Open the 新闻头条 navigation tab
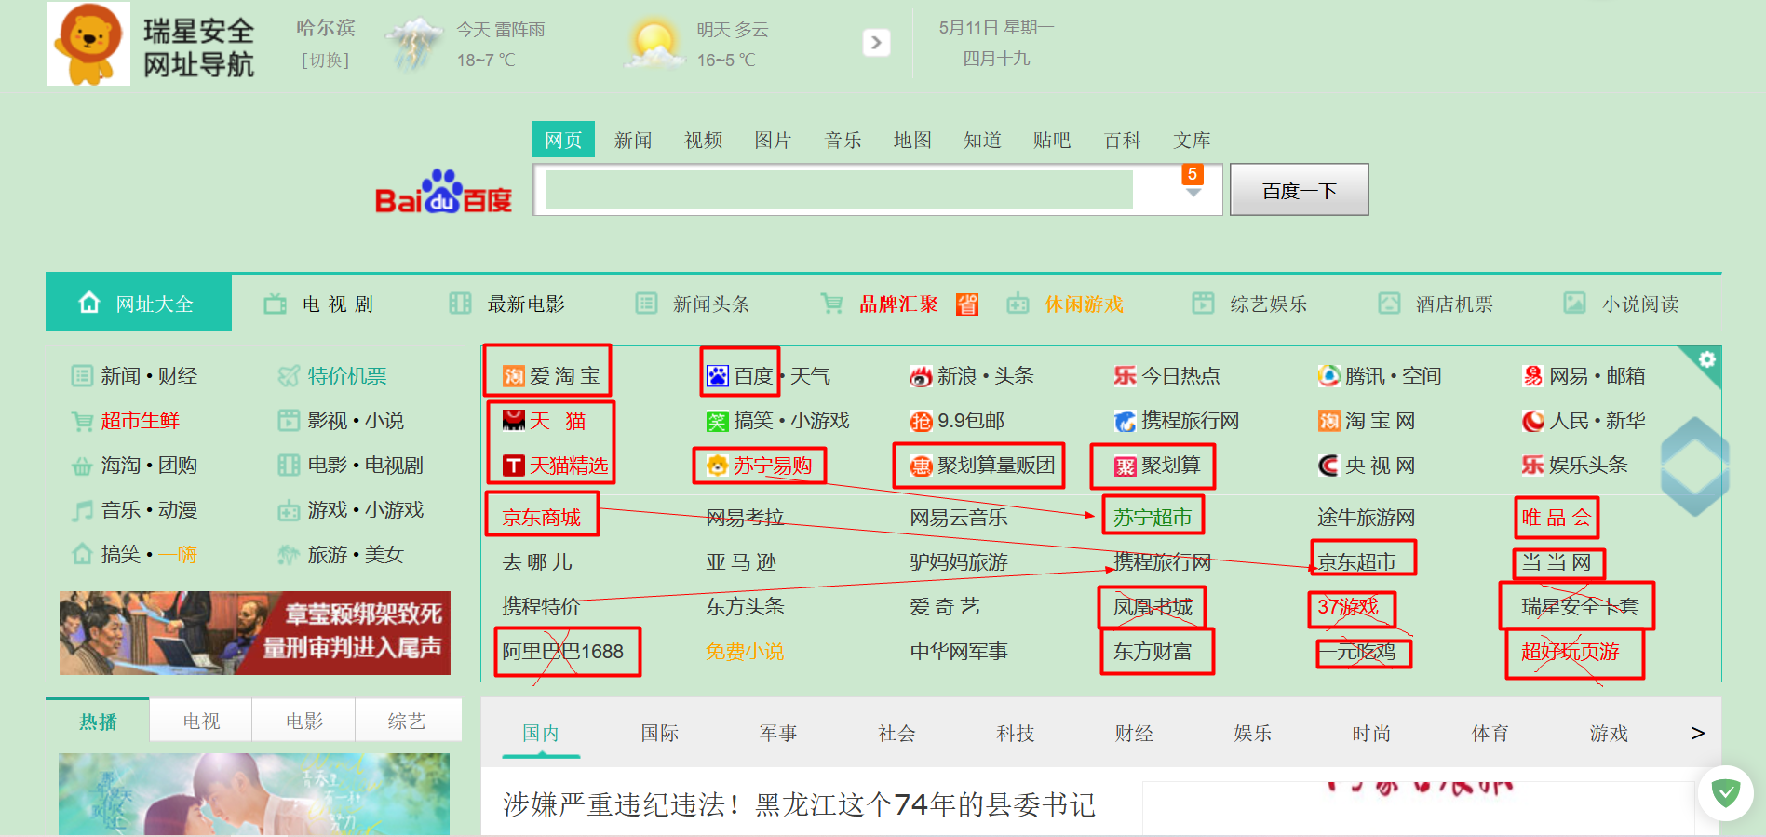1766x837 pixels. click(694, 304)
